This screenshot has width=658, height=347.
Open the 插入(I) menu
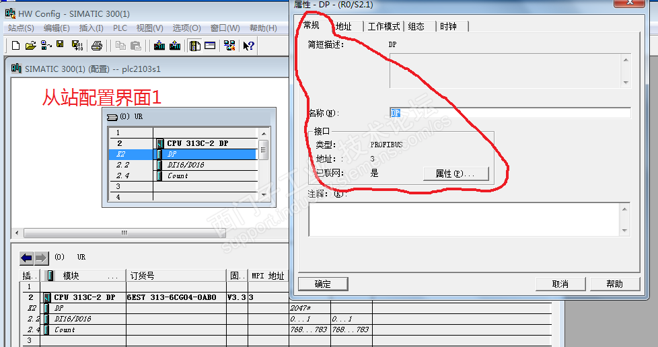click(91, 28)
